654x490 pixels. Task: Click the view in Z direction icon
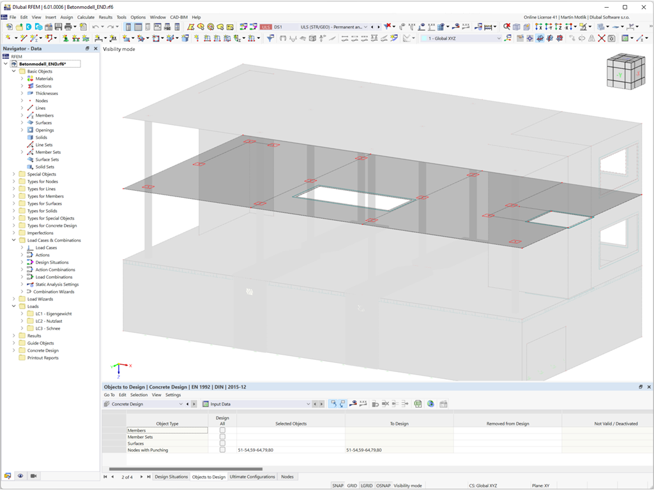(x=558, y=27)
